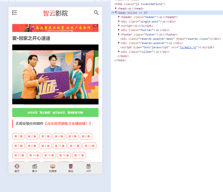Screen dimensions: 223x192
Task: Select episode 第 4 集
Action: coord(59,136)
